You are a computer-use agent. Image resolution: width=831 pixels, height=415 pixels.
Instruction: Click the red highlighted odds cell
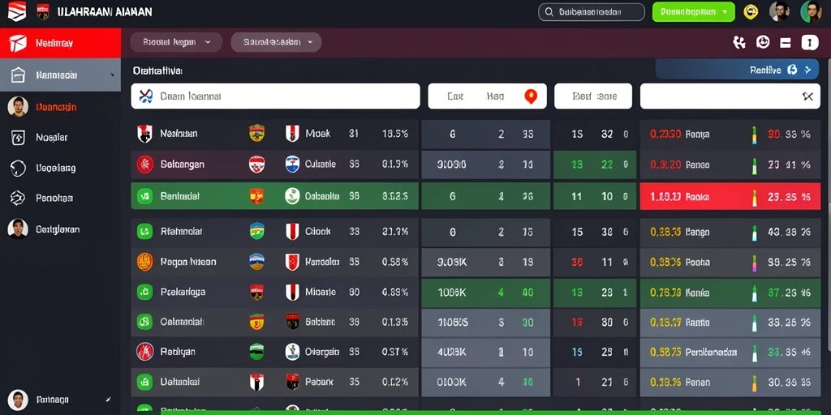730,196
